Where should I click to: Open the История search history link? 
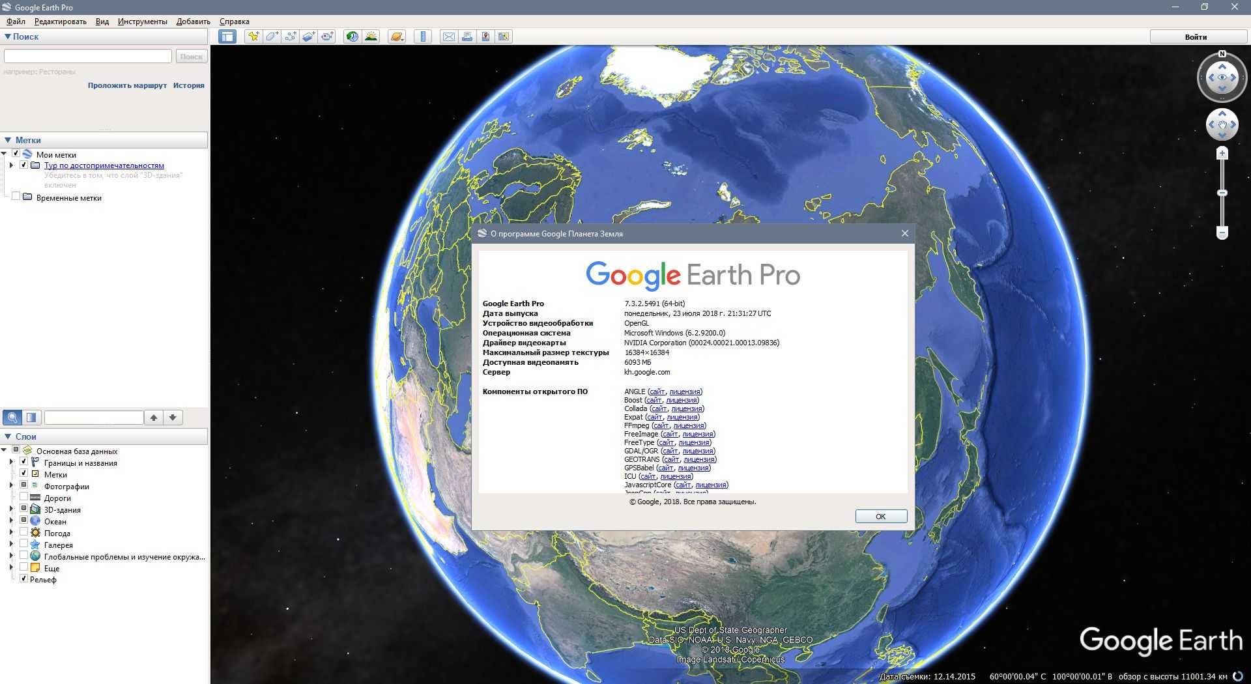188,85
